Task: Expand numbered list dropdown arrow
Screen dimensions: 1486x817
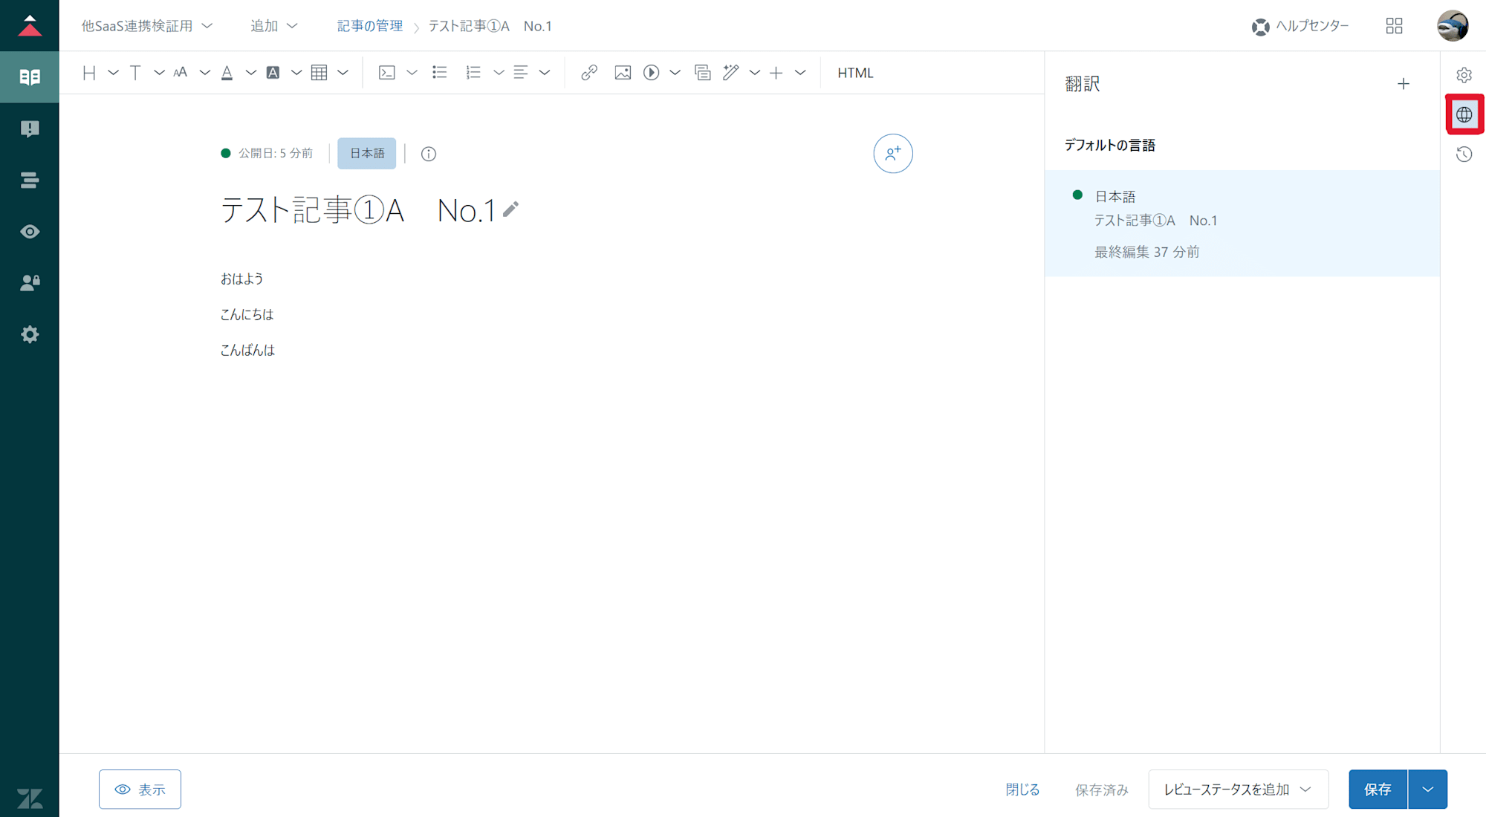Action: [x=499, y=73]
